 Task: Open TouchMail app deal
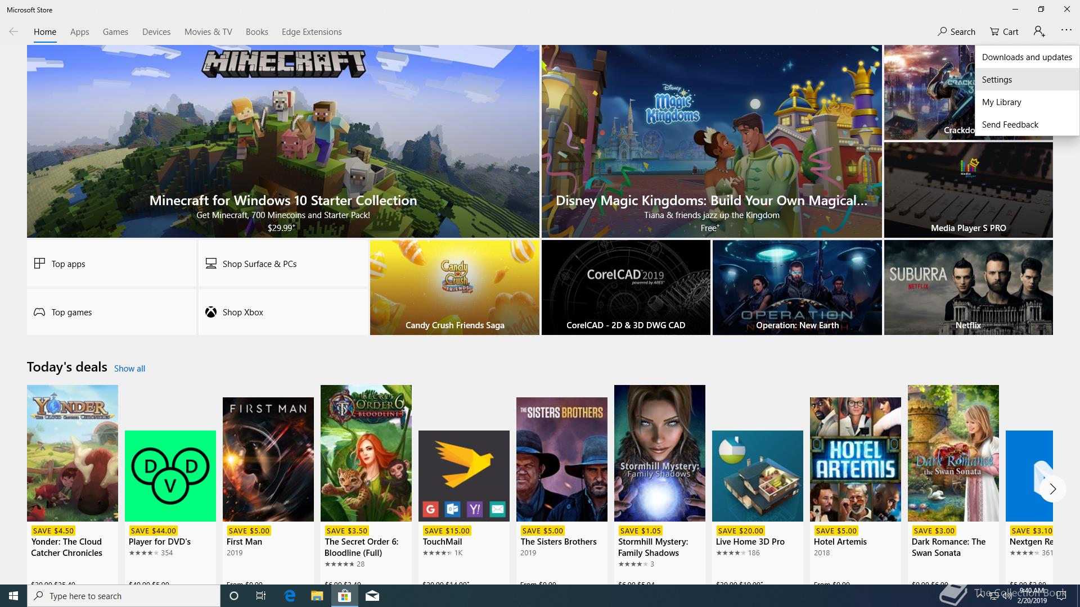click(x=464, y=507)
